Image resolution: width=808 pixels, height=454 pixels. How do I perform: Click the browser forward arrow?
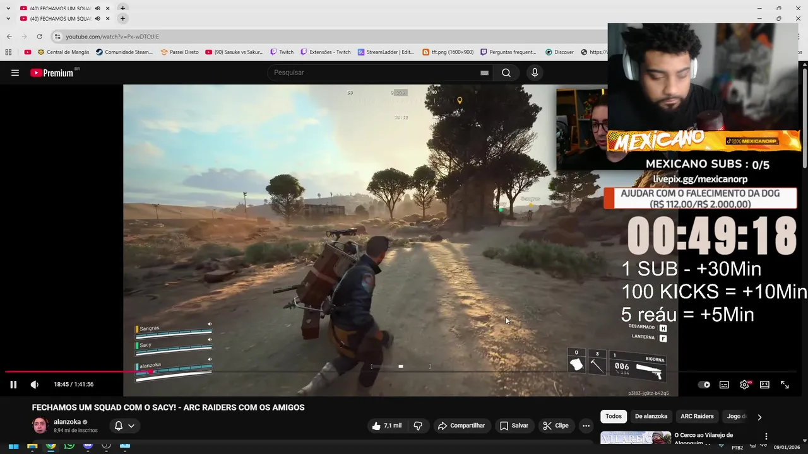[x=24, y=37]
